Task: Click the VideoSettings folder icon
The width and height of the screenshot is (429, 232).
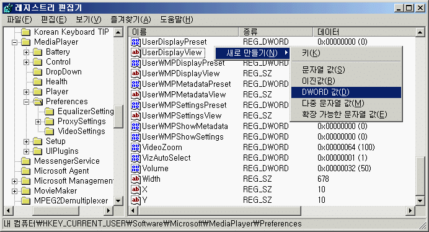Action: click(50, 132)
